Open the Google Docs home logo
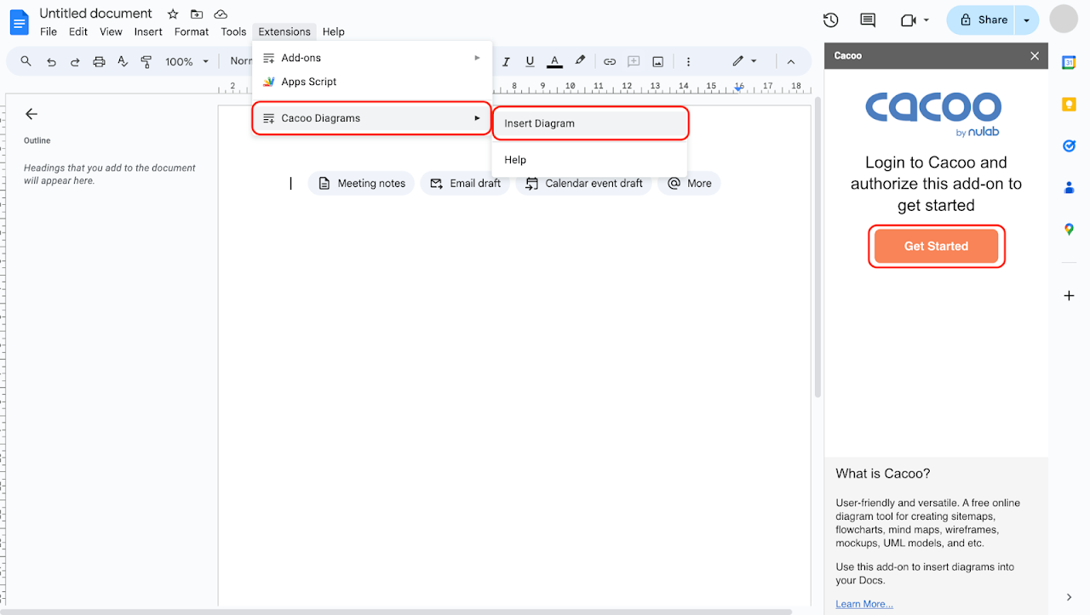1090x615 pixels. coord(20,22)
